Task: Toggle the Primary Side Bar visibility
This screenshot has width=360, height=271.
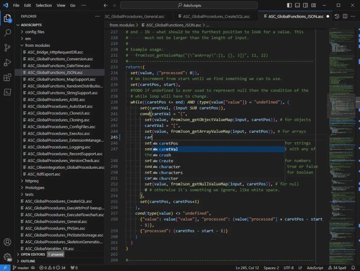Action: point(289,4)
